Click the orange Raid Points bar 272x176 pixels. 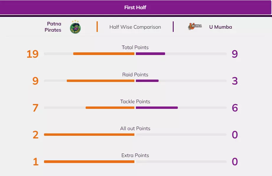[100, 81]
